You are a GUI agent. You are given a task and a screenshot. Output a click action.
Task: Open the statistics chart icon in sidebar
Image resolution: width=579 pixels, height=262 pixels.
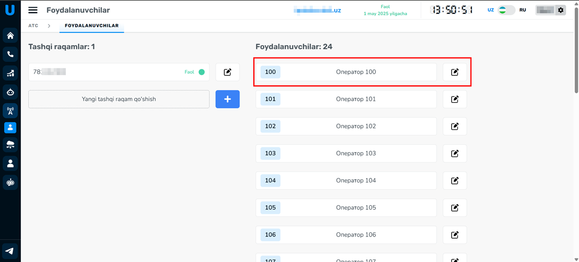coord(10,73)
